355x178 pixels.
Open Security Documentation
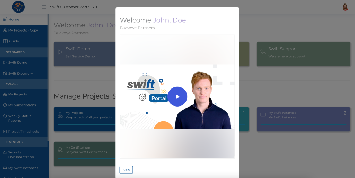(x=24, y=155)
